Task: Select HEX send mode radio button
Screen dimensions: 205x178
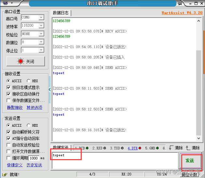Action: [28, 125]
